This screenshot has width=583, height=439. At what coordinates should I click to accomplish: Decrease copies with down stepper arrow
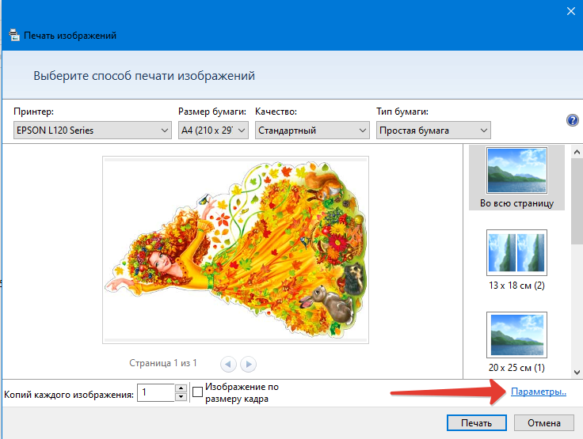click(181, 396)
